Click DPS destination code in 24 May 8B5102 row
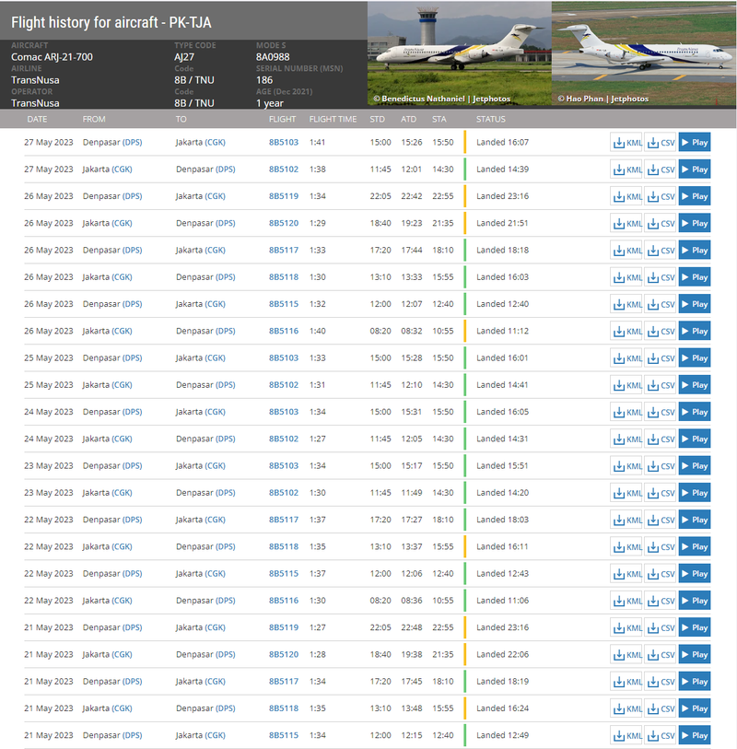The image size is (737, 749). pyautogui.click(x=226, y=439)
